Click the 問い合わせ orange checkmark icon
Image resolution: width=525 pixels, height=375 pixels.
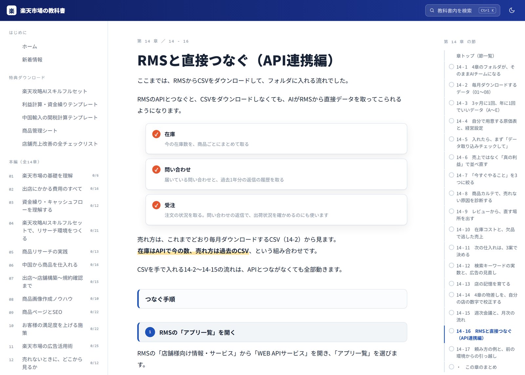156,170
